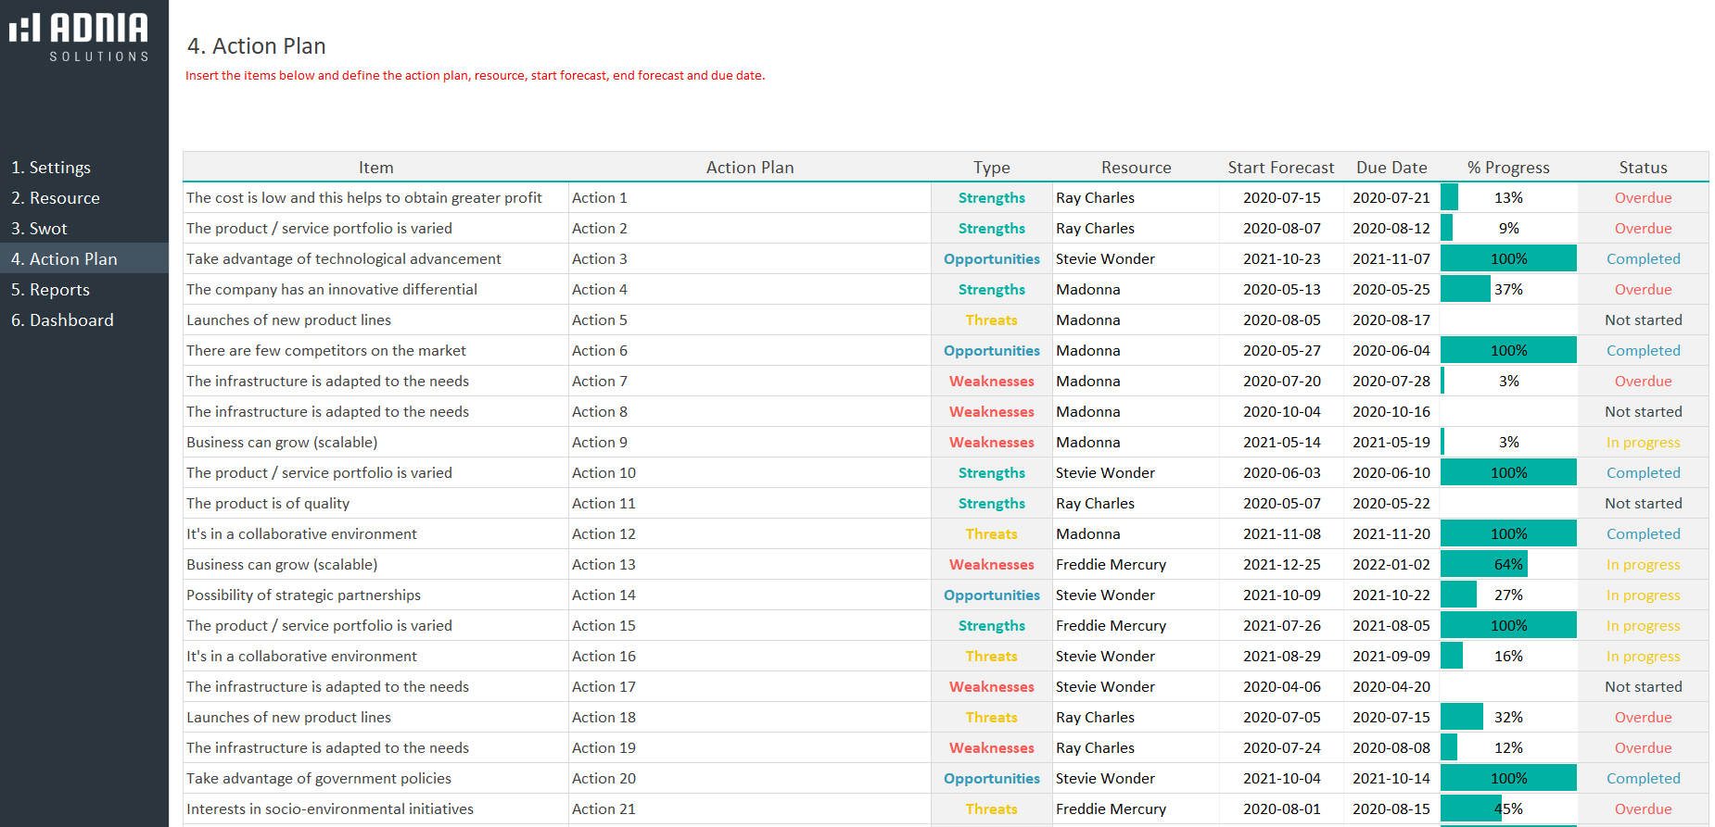Open the Settings sheet
The height and width of the screenshot is (827, 1715).
pyautogui.click(x=51, y=168)
